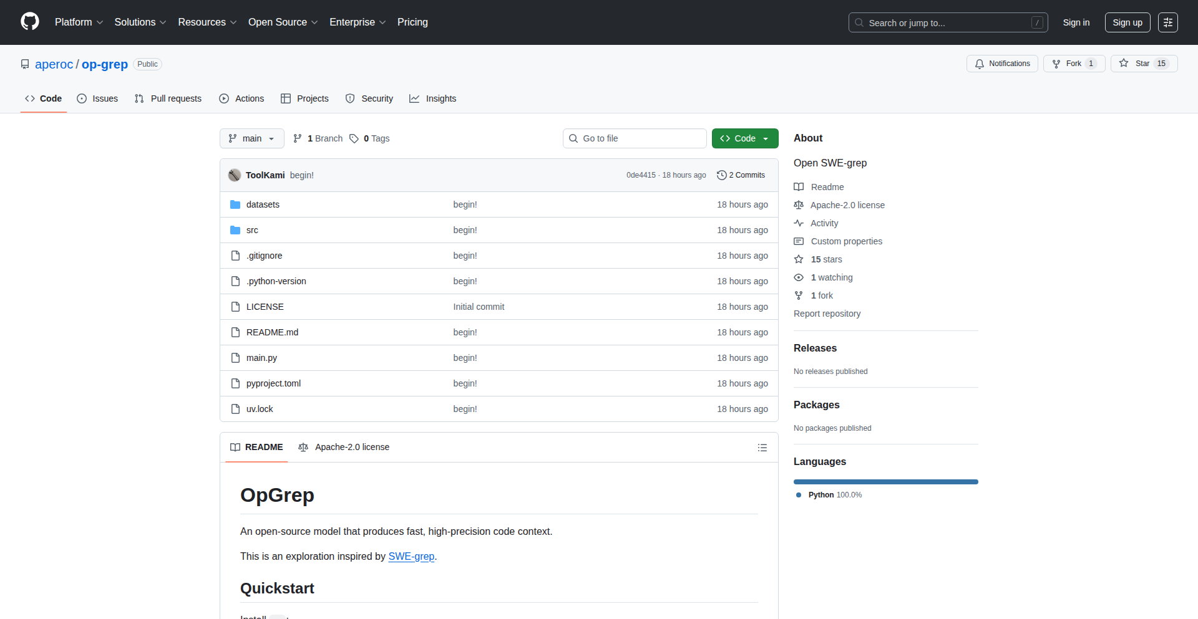1198x619 pixels.
Task: Click ToolKami's avatar image
Action: [x=235, y=175]
